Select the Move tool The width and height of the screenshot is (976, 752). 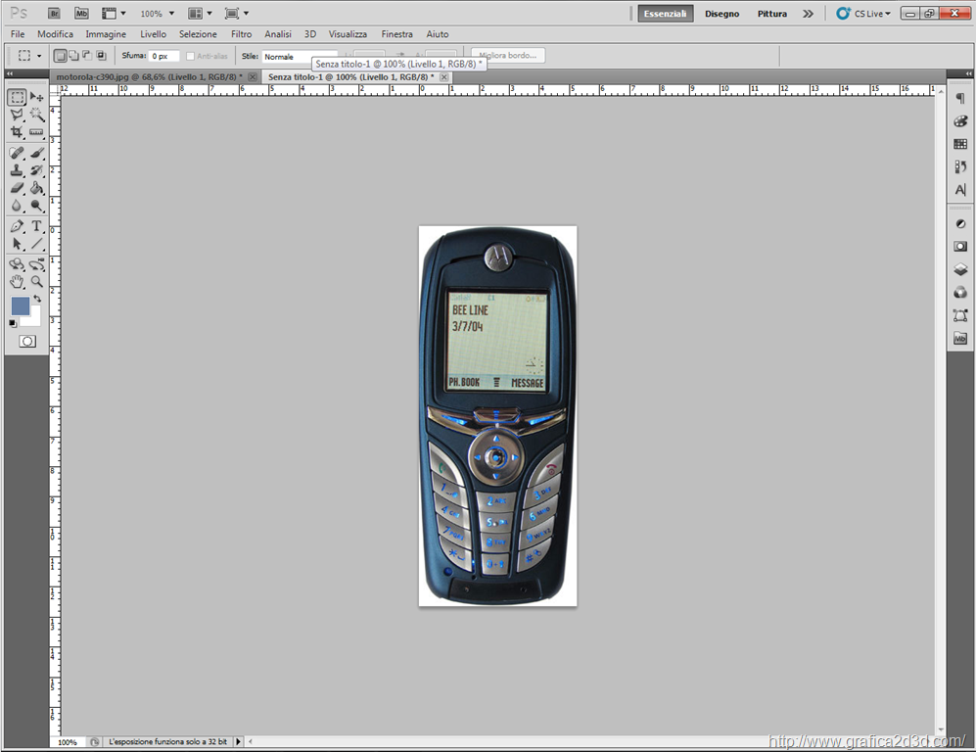coord(36,97)
